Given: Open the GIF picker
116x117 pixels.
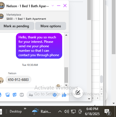Looking at the screenshot, I should pos(22,95).
